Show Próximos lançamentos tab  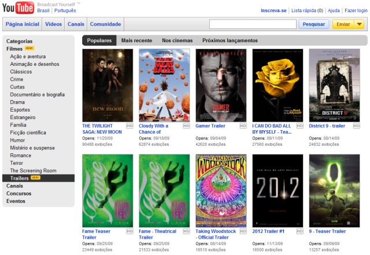[x=230, y=40]
